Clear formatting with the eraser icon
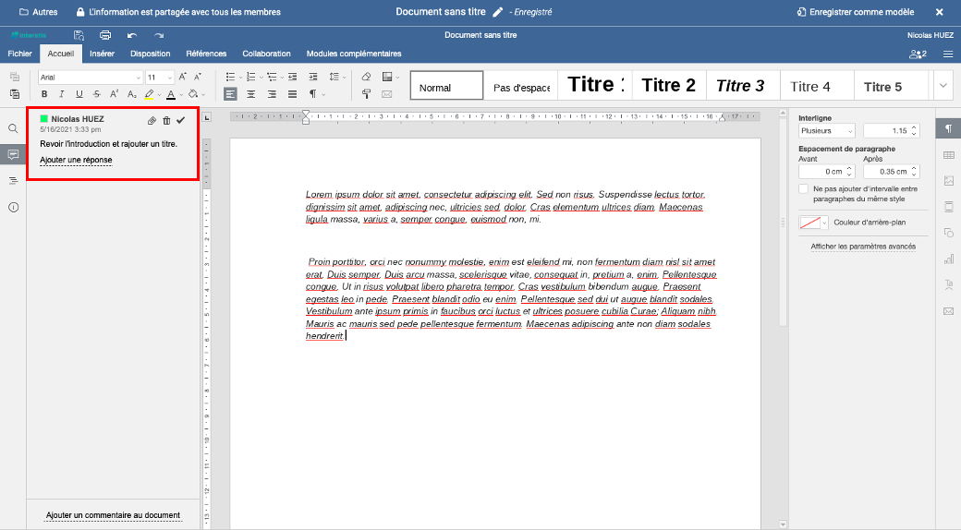 [x=366, y=77]
